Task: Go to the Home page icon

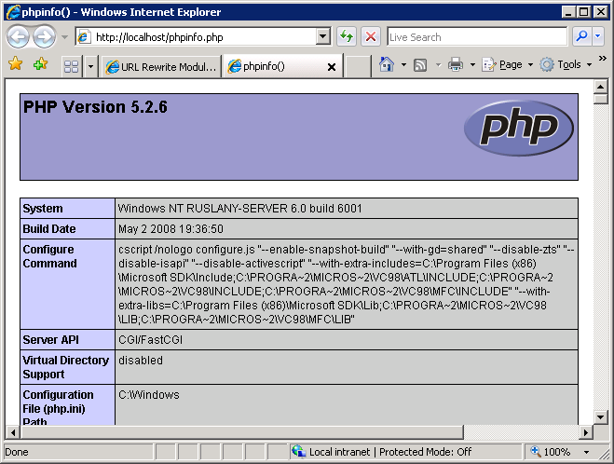Action: [x=387, y=65]
